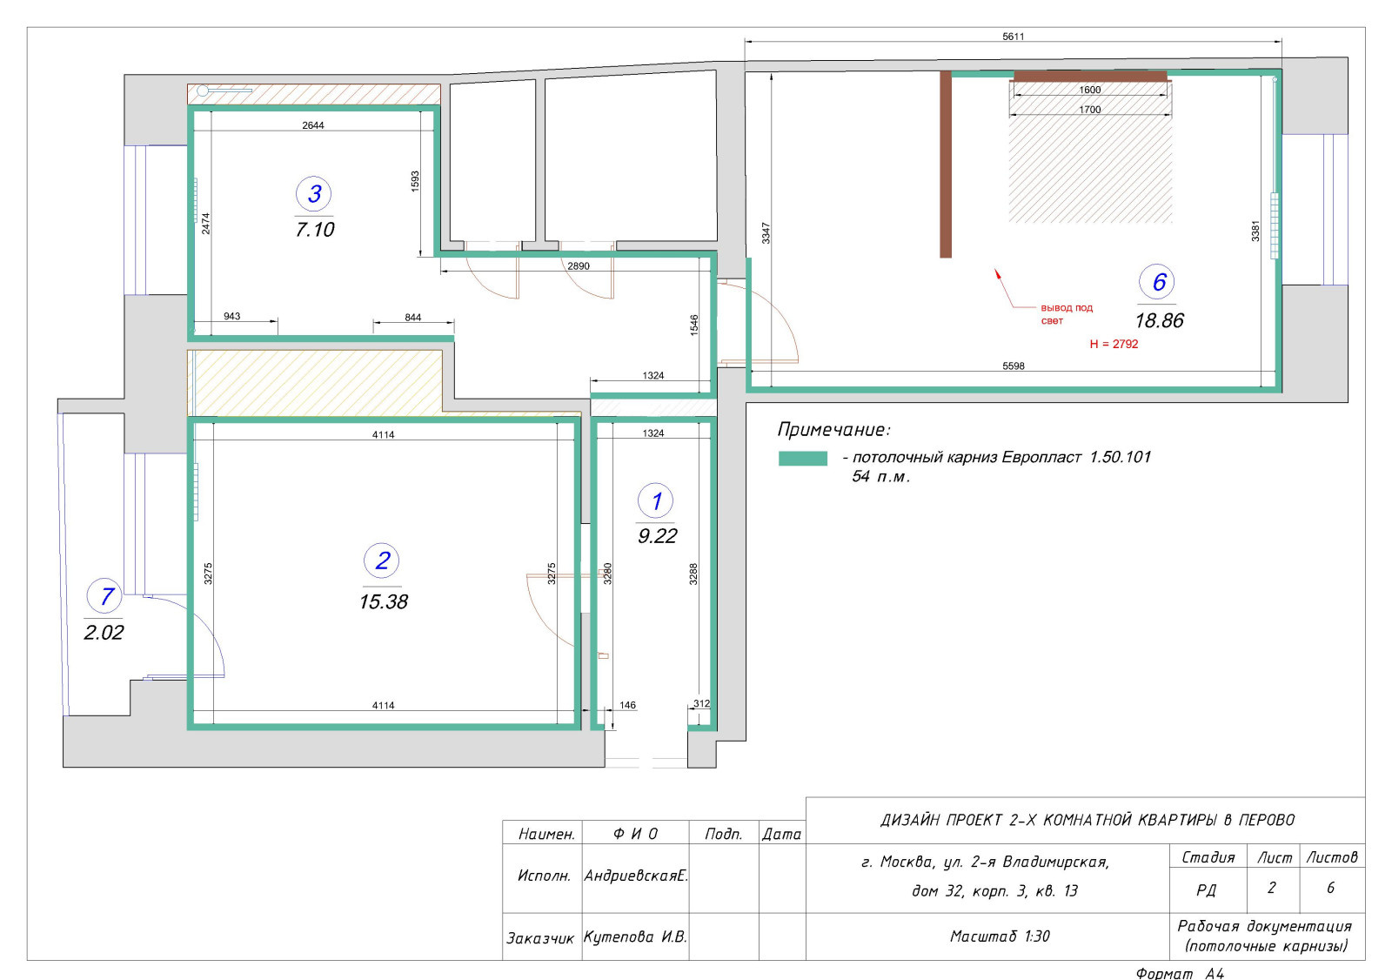1392x980 pixels.
Task: Click the red 'H = 2792' height label
Action: click(x=1114, y=344)
